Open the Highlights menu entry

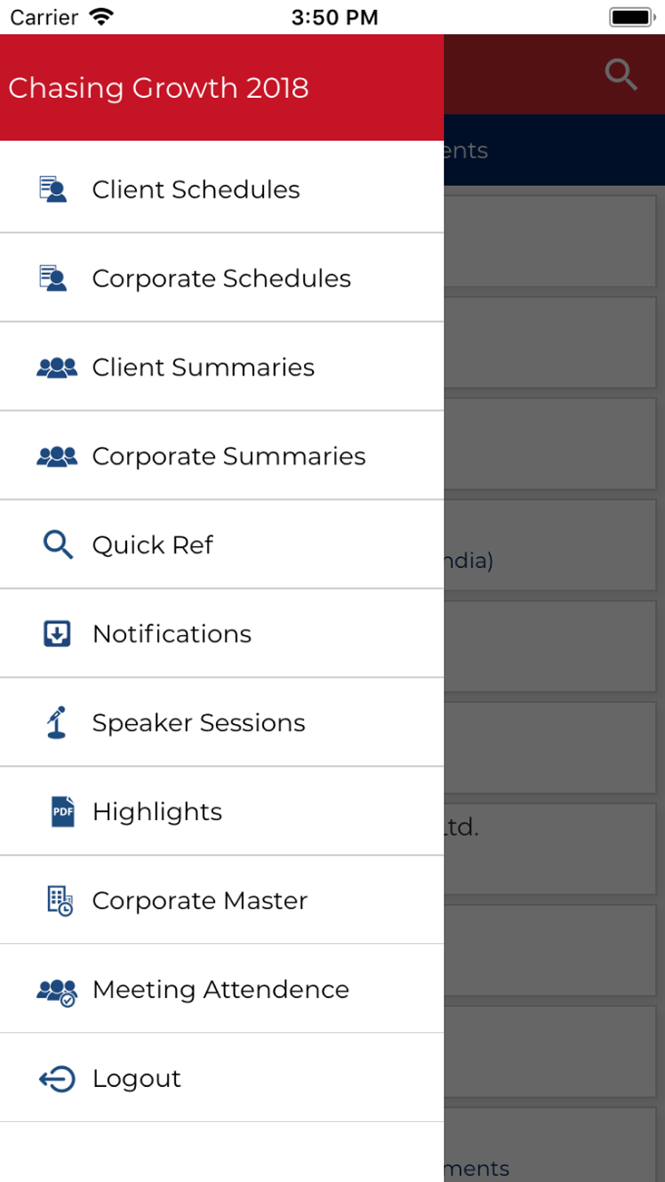pos(157,812)
